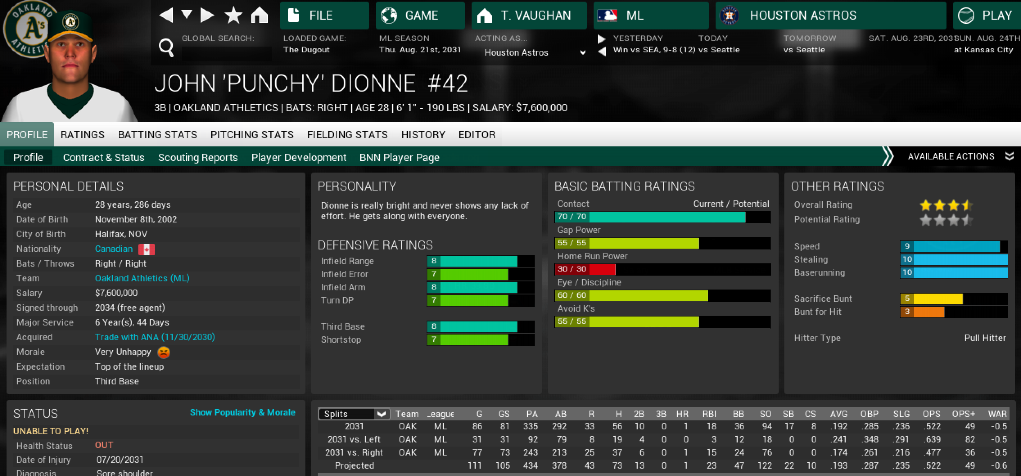Open the FILE menu

coord(324,16)
